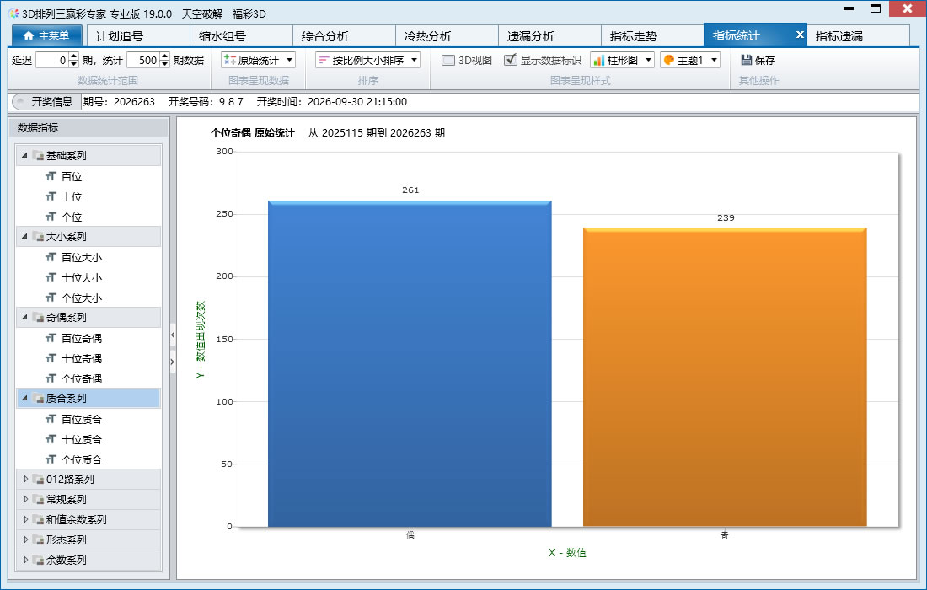Enable the 3D视图 checkbox

448,61
